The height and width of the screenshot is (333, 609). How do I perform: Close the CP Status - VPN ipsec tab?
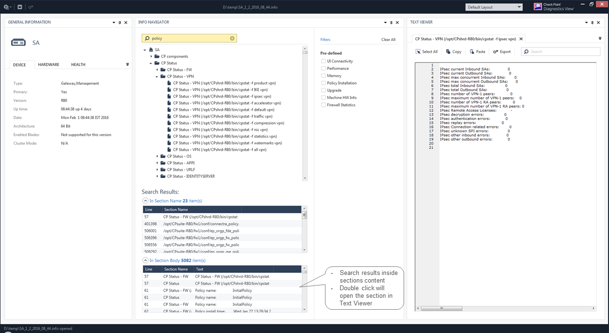[x=521, y=39]
